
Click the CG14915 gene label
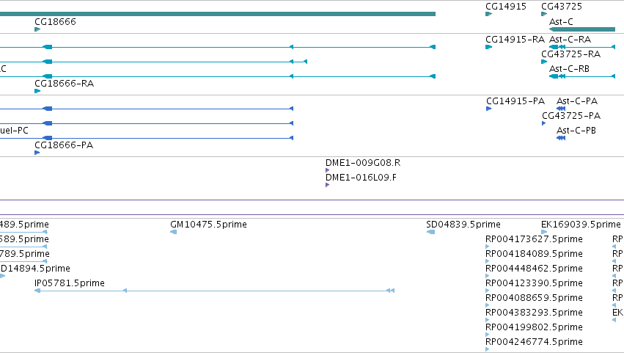click(x=505, y=7)
